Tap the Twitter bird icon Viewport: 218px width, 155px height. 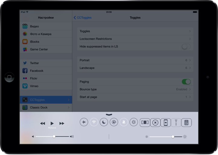point(25,63)
